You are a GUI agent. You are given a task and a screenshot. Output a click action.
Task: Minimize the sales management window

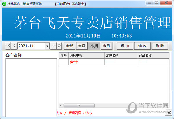(x=149, y=3)
